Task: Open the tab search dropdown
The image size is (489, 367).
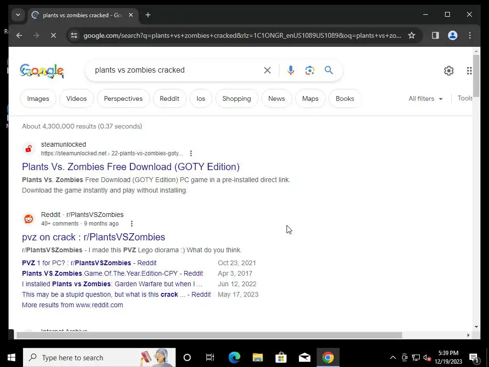Action: (x=18, y=15)
